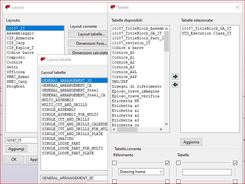The height and width of the screenshot is (184, 245).
Task: Select Codice barre layout
Action: coord(20,53)
